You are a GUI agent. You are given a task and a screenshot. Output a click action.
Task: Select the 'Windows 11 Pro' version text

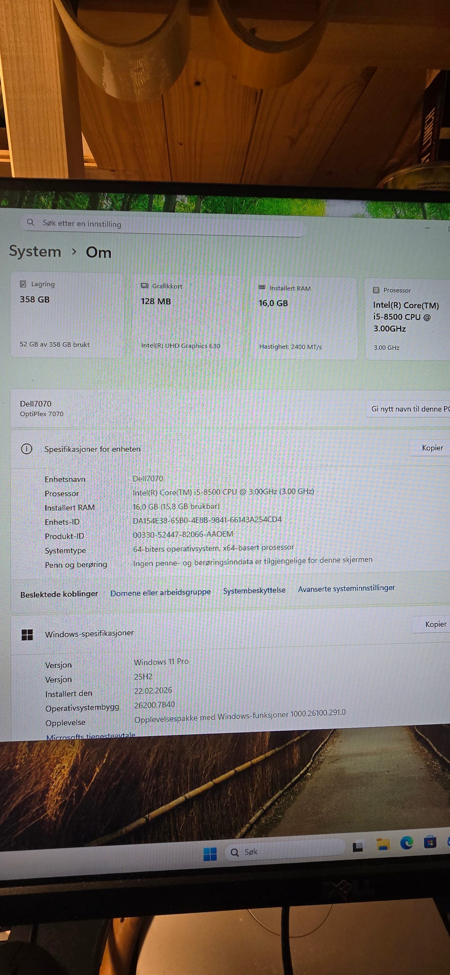161,662
